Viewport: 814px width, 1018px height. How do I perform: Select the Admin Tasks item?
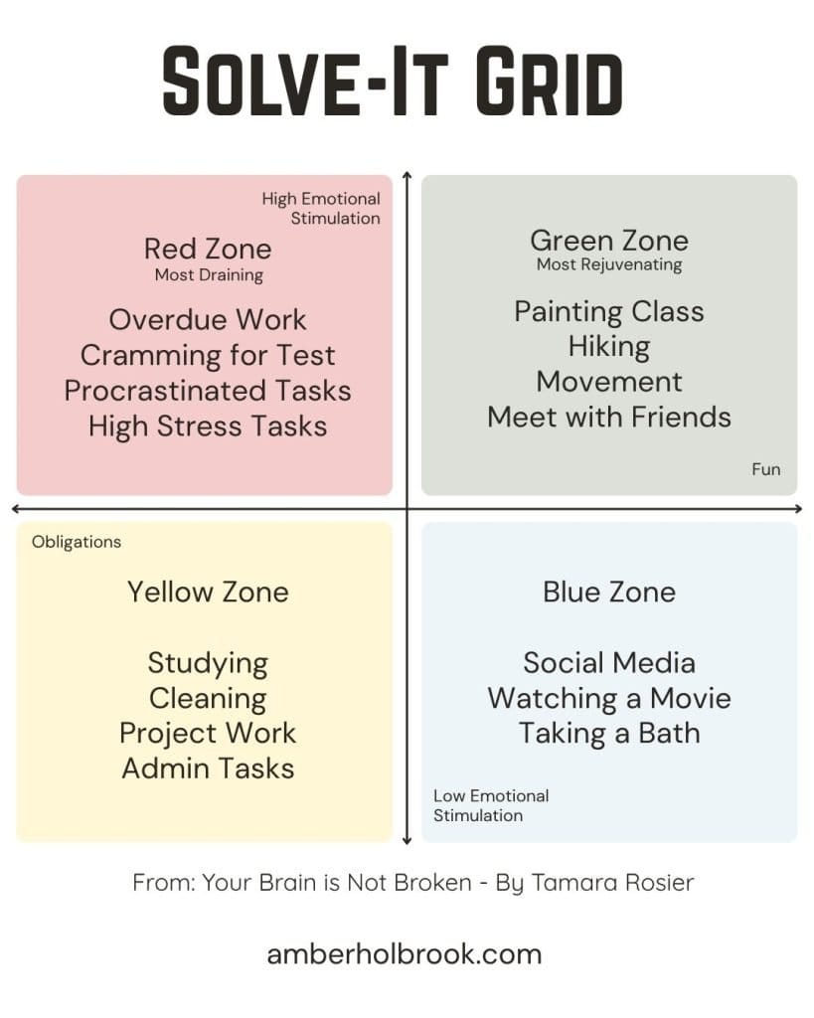click(x=208, y=768)
